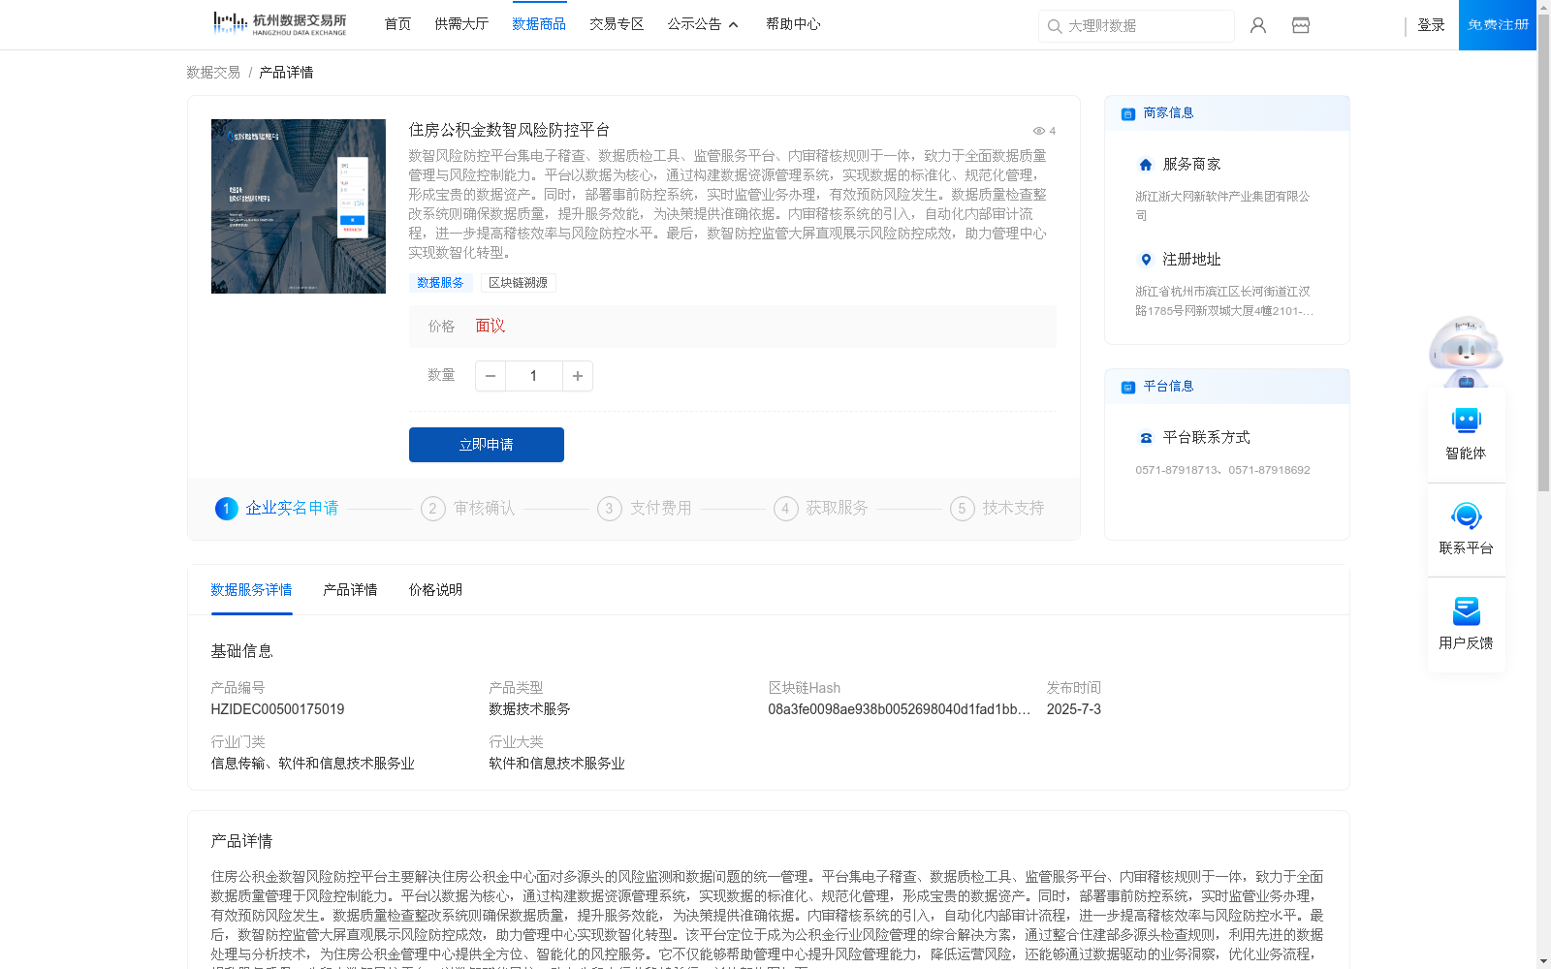The height and width of the screenshot is (969, 1551).
Task: Click 数据技术服务 product type value
Action: [529, 709]
